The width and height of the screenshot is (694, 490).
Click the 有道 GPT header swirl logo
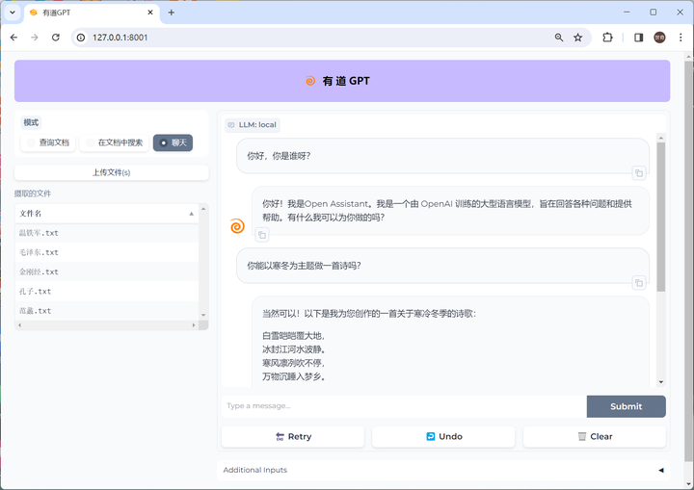tap(310, 81)
